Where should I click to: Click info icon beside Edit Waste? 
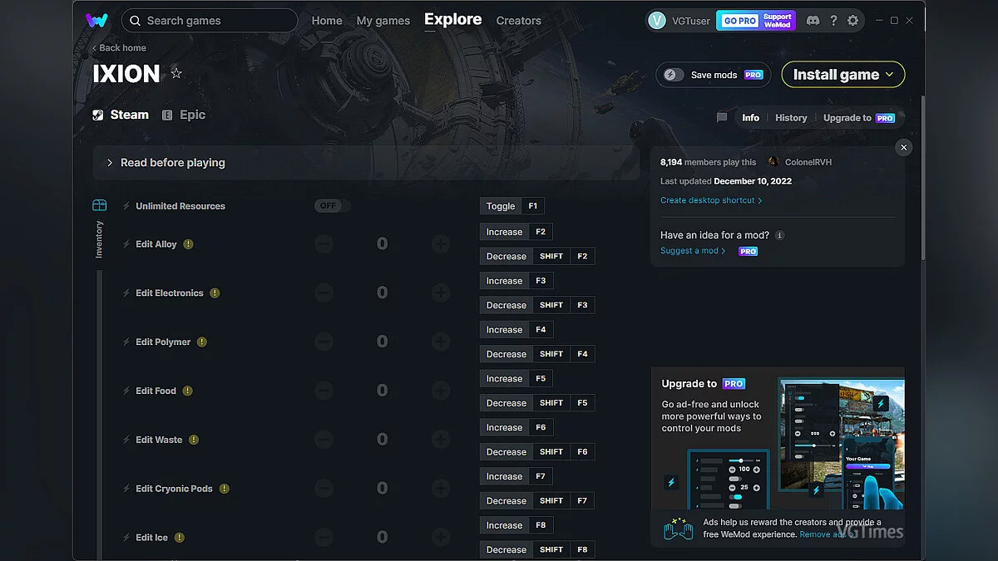click(194, 440)
